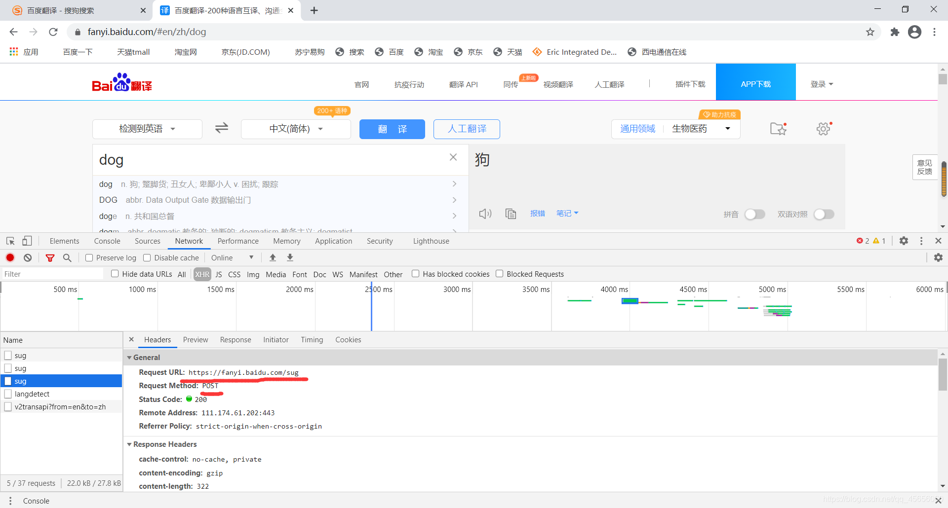
Task: Open Chrome extensions puzzle icon
Action: coord(895,32)
